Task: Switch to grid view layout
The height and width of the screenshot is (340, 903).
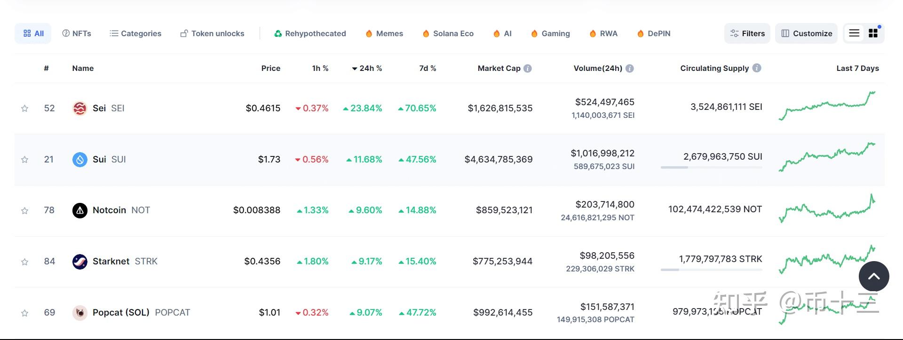Action: point(873,33)
